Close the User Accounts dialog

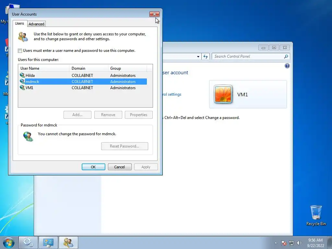point(154,14)
